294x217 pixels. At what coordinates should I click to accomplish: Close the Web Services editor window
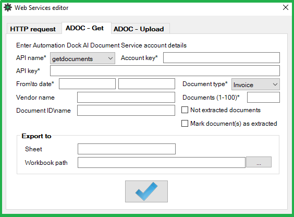(285, 7)
